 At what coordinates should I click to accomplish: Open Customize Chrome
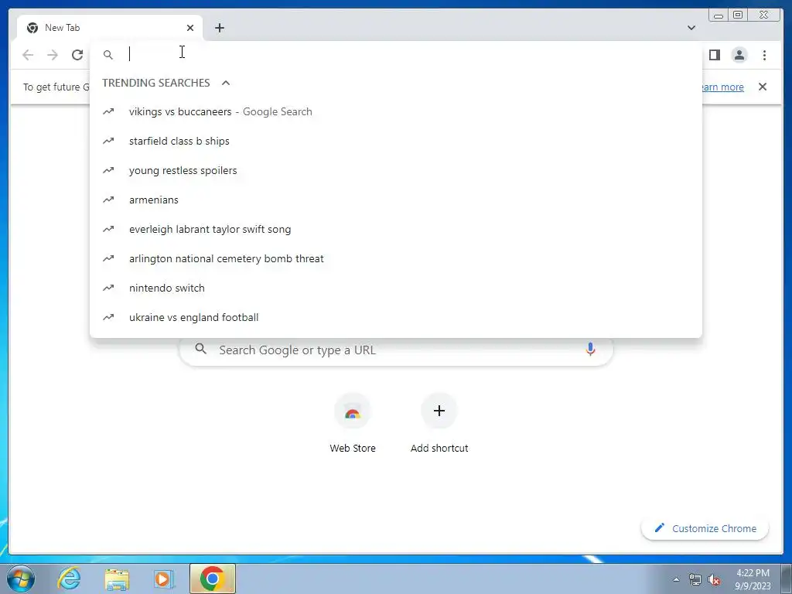tap(705, 528)
